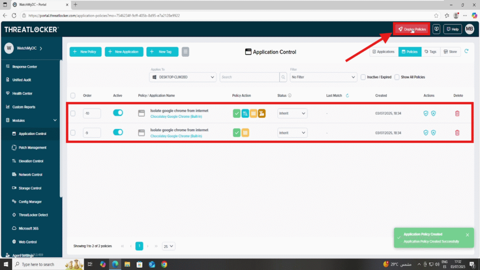Viewport: 480px width, 270px height.
Task: Refresh the Application Control page
Action: click(x=466, y=52)
